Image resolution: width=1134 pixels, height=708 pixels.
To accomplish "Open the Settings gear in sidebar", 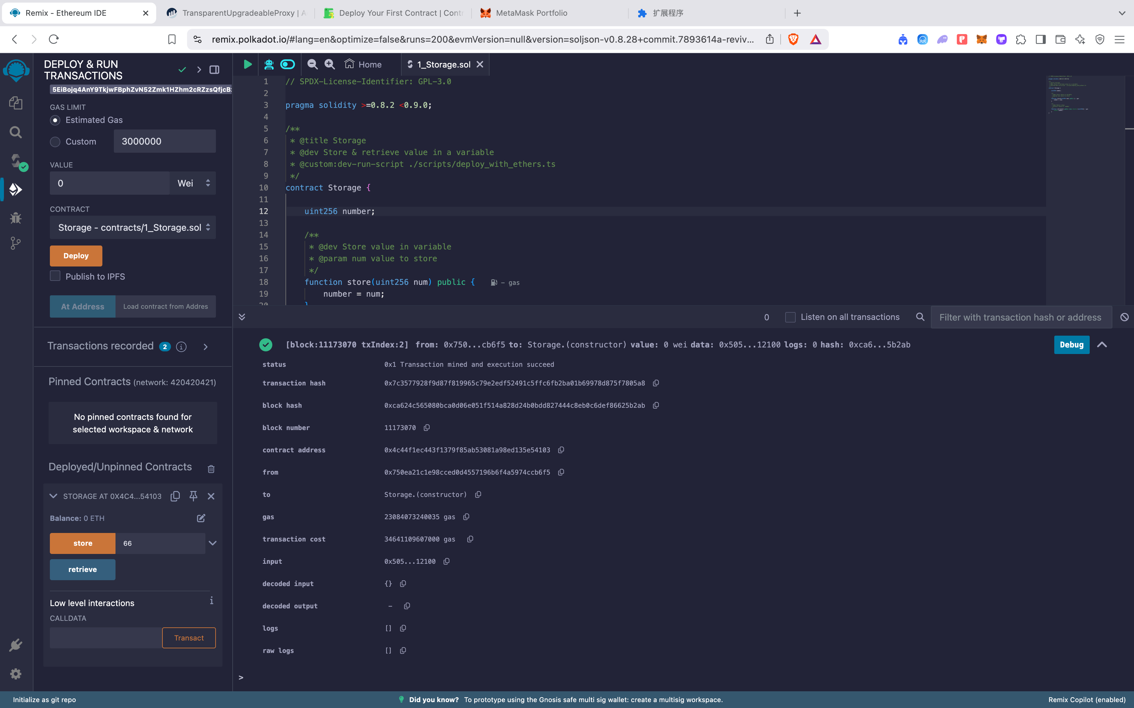I will click(x=16, y=674).
